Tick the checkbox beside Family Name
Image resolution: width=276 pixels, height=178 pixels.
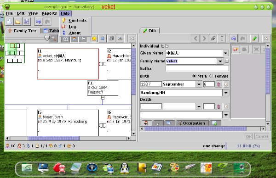click(x=227, y=61)
